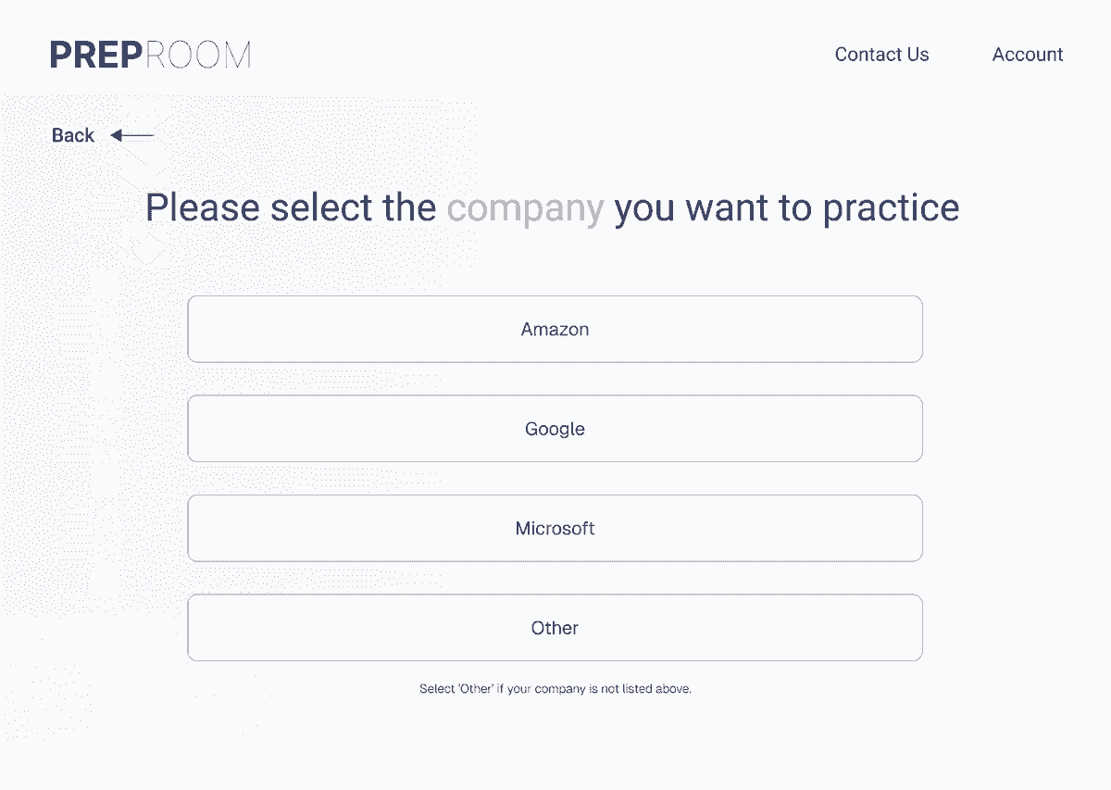Click the greyed-out word "company" in the heading
Screen dimensions: 1111x790
(525, 208)
